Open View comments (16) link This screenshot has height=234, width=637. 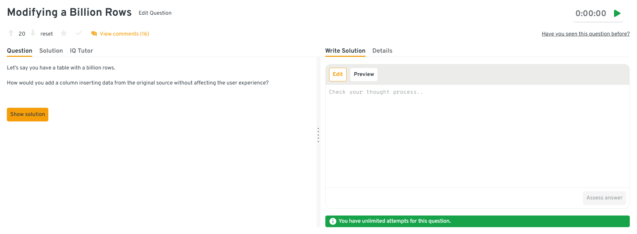(x=124, y=34)
